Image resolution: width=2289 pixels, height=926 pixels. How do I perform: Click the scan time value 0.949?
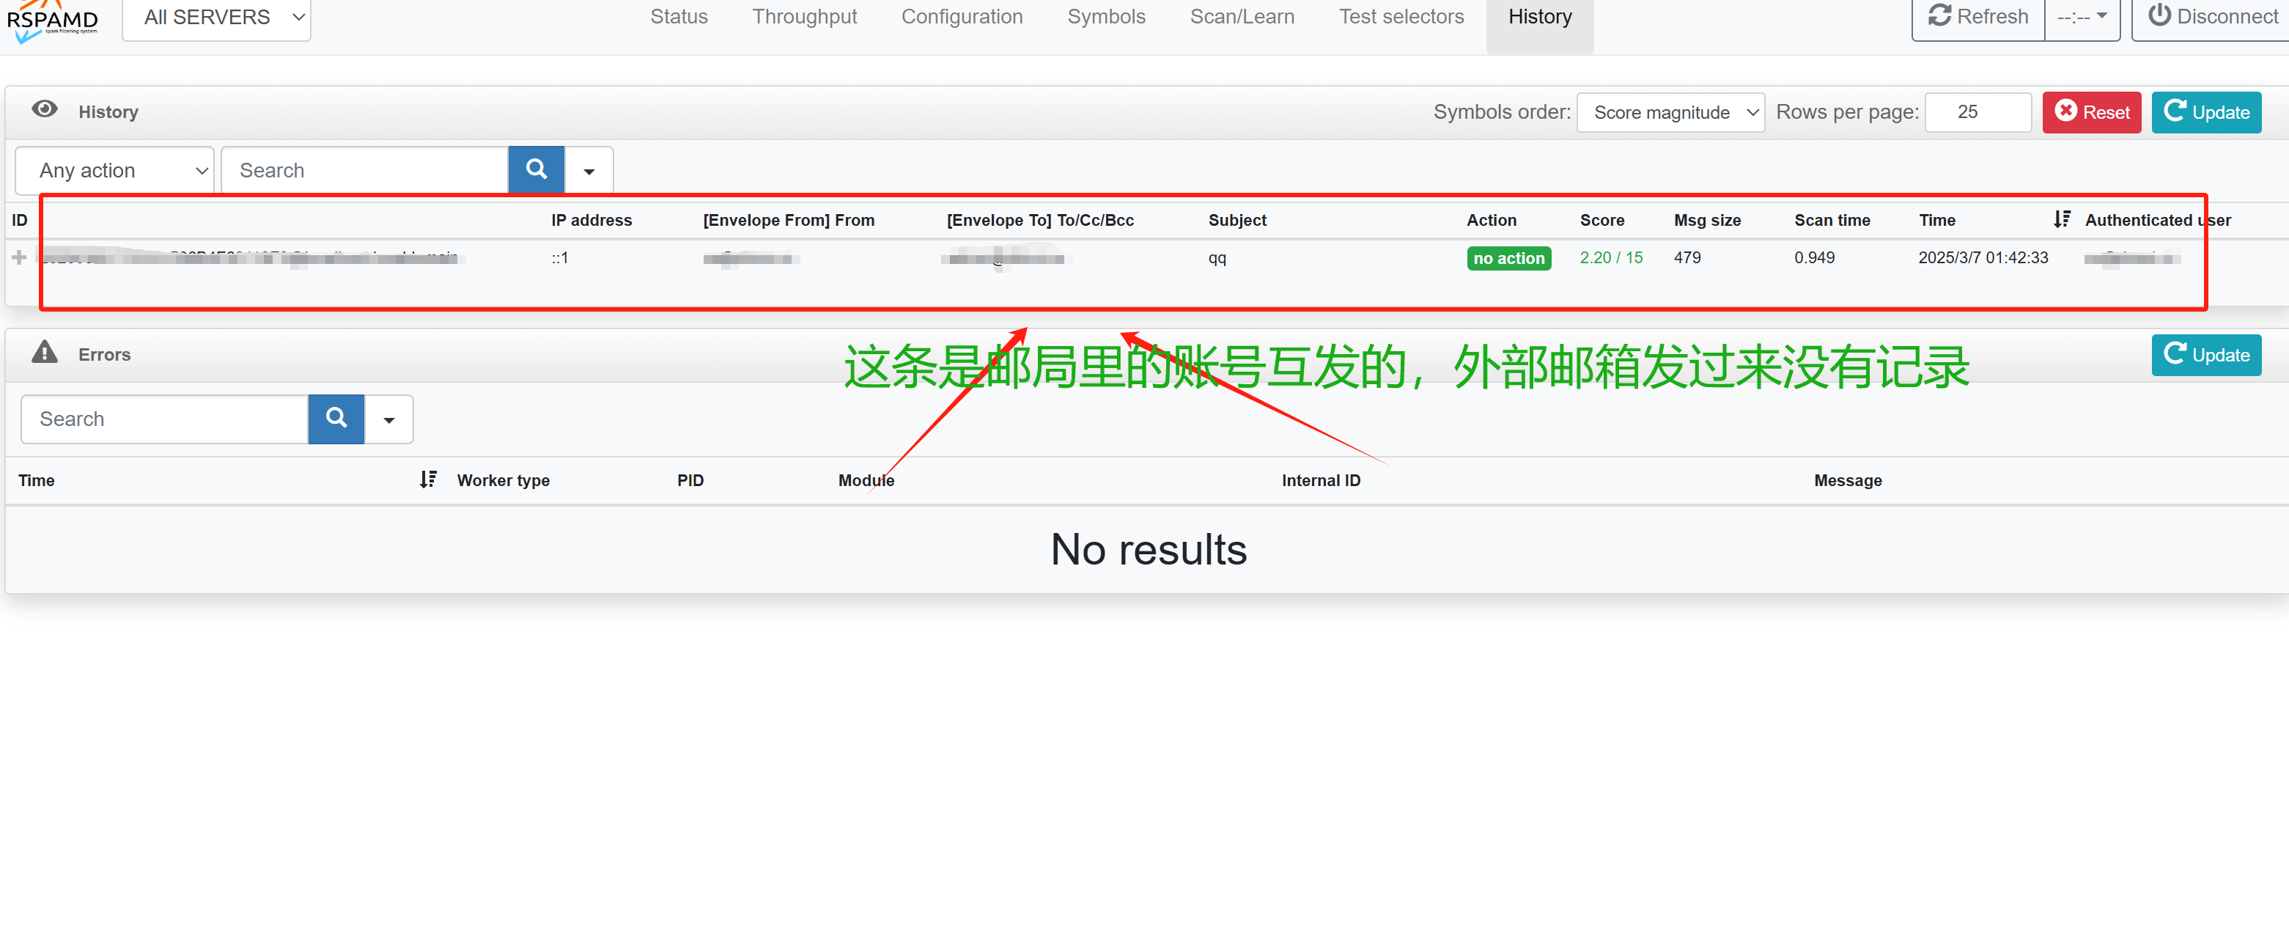(1813, 258)
